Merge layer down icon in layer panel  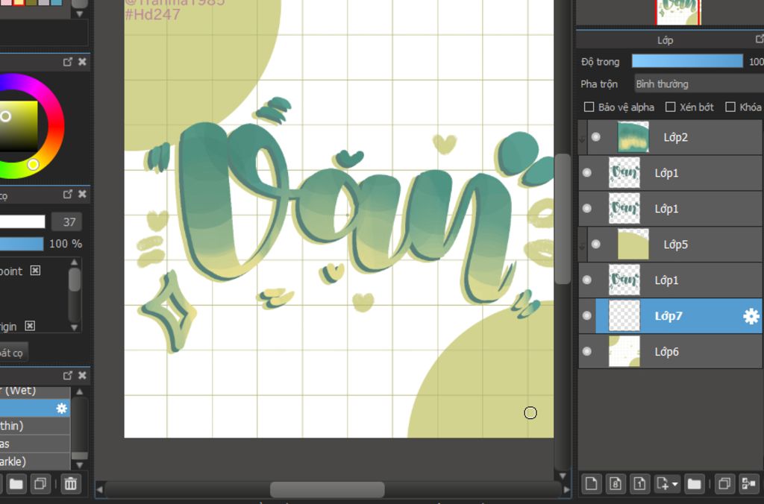[x=749, y=484]
